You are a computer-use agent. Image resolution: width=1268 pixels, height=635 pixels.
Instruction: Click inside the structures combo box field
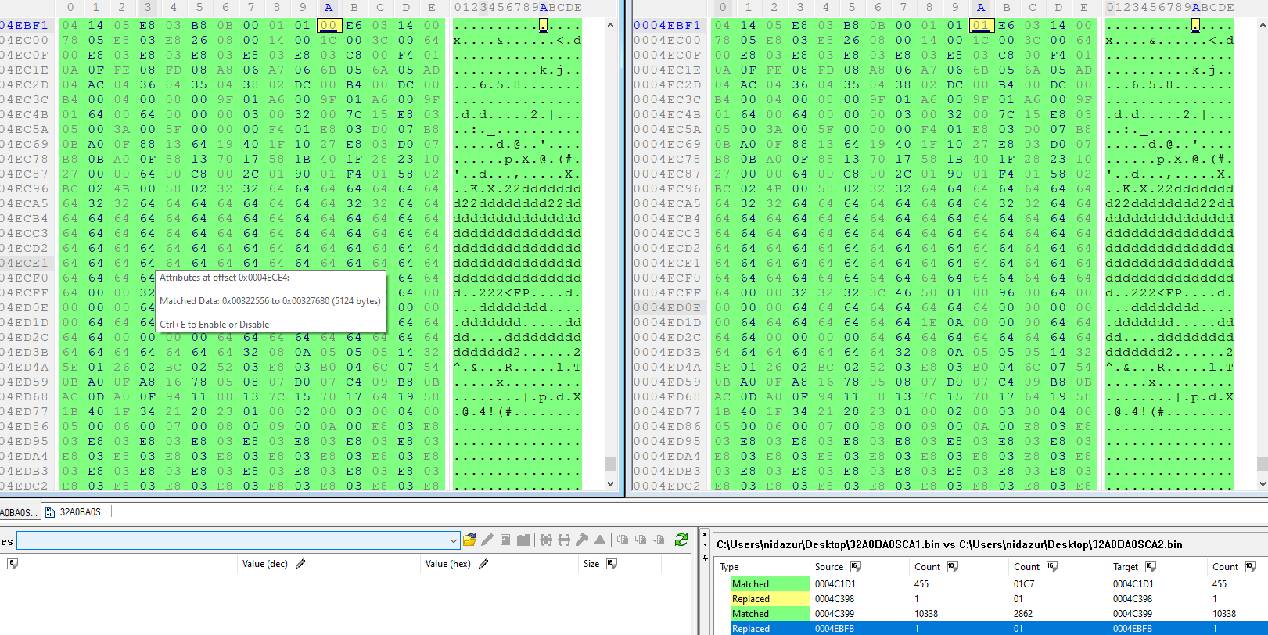tap(232, 540)
